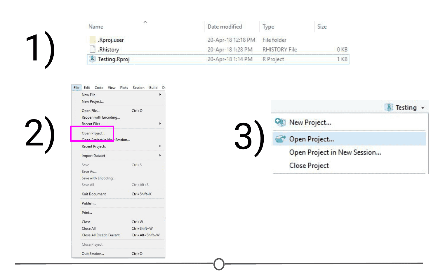Expand the New File submenu arrow
The image size is (438, 274).
(160, 95)
